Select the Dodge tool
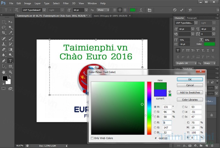The image size is (220, 148). [10, 55]
